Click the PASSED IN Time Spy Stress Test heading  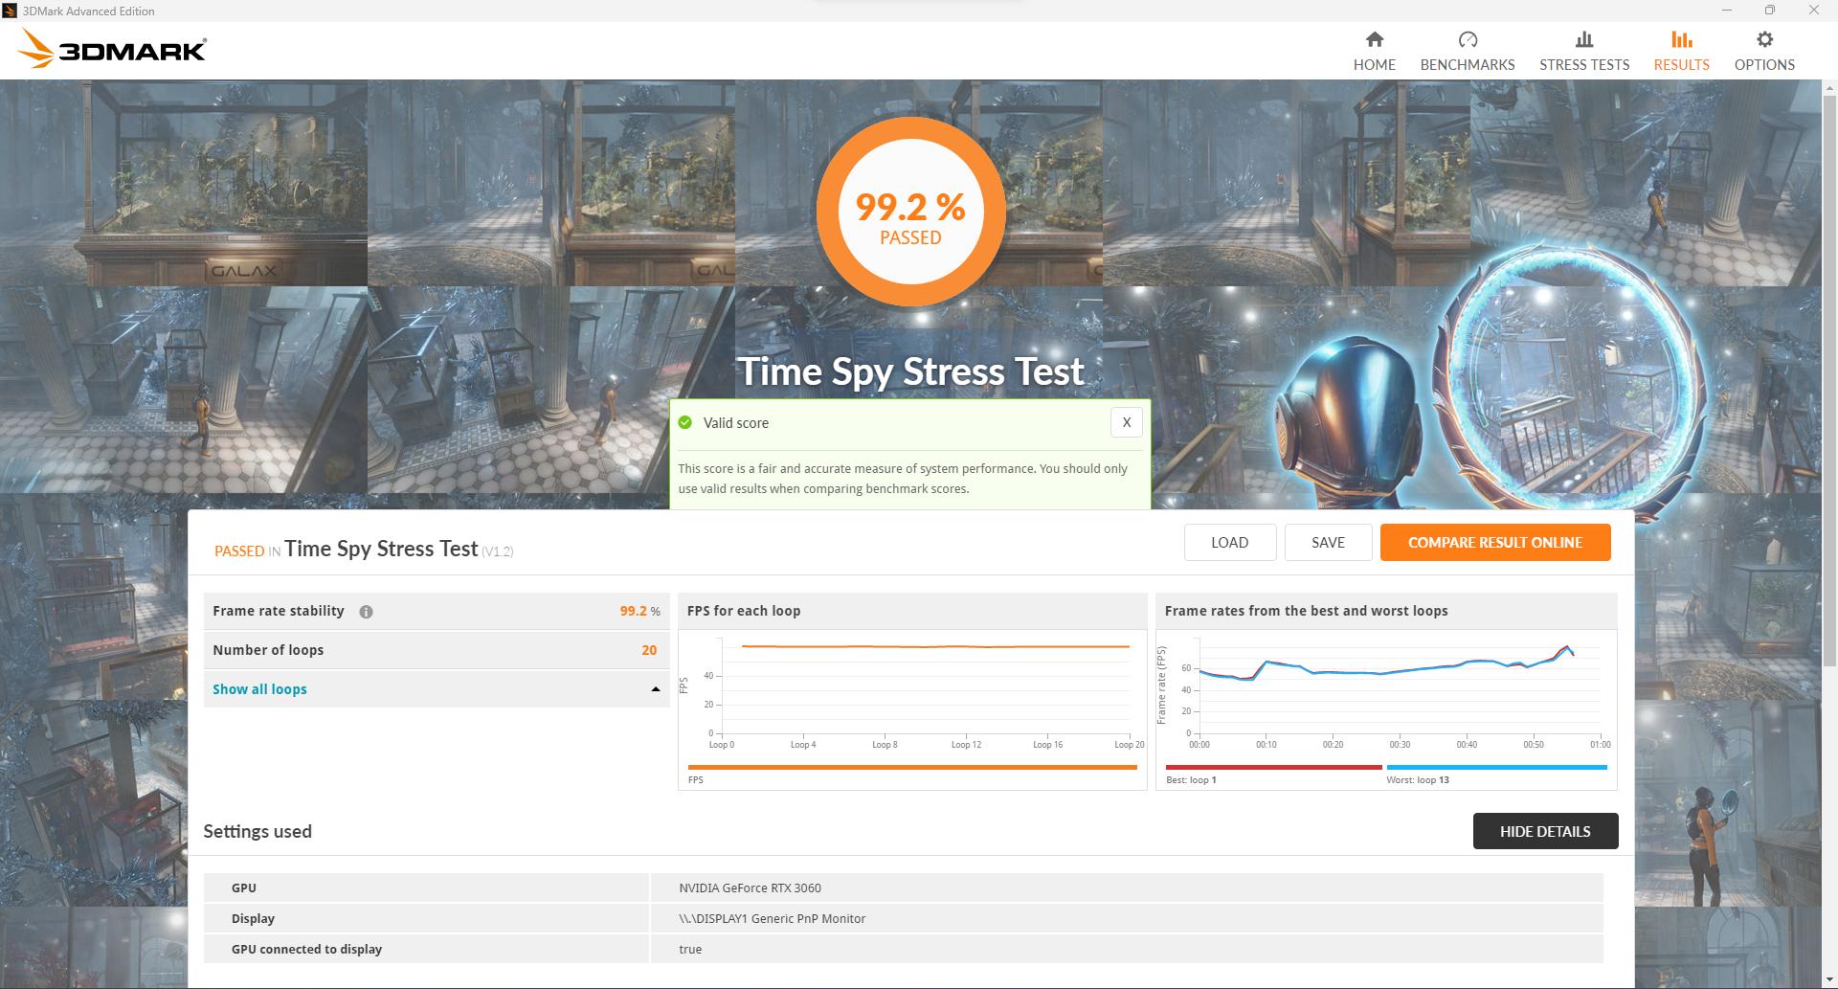tap(364, 549)
